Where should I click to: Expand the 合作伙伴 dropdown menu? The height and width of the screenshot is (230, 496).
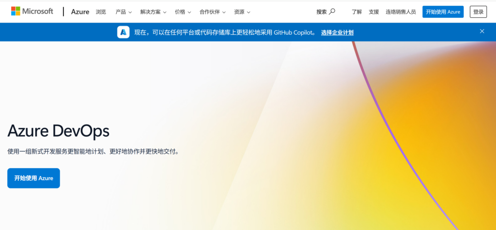(x=213, y=12)
